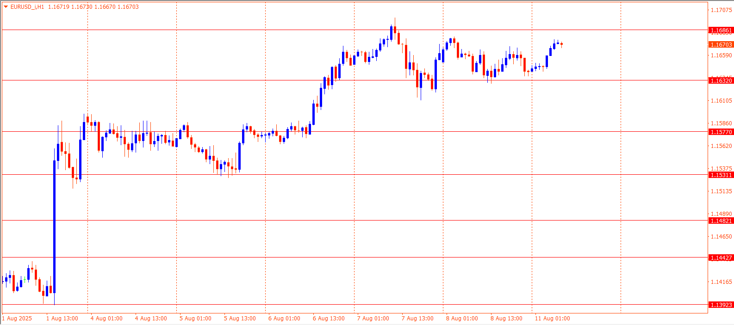This screenshot has height=325, width=734.
Task: Click the 7 Aug 13:00 time axis label
Action: pyautogui.click(x=417, y=319)
